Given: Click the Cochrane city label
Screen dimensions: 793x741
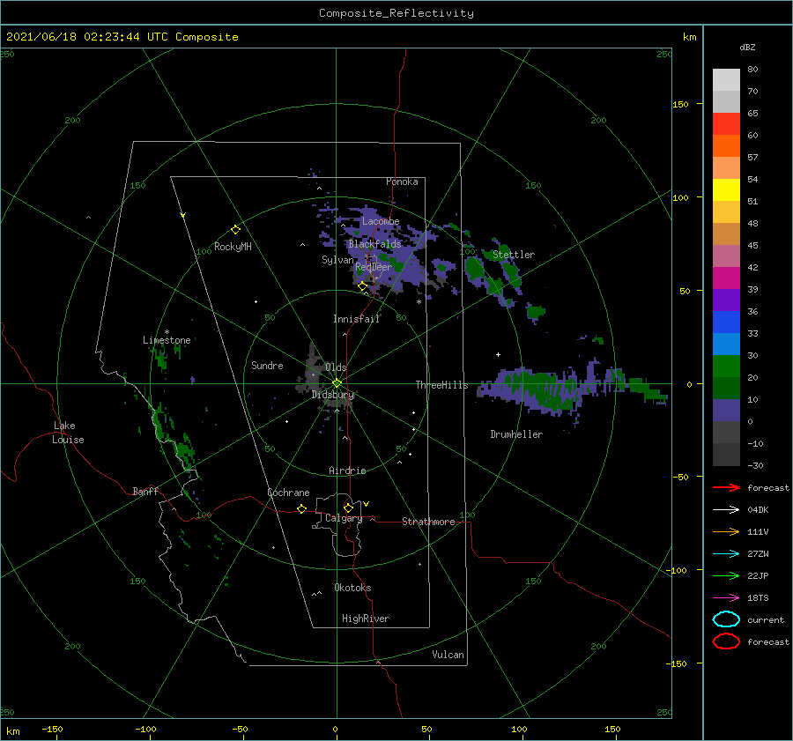Looking at the screenshot, I should [288, 493].
